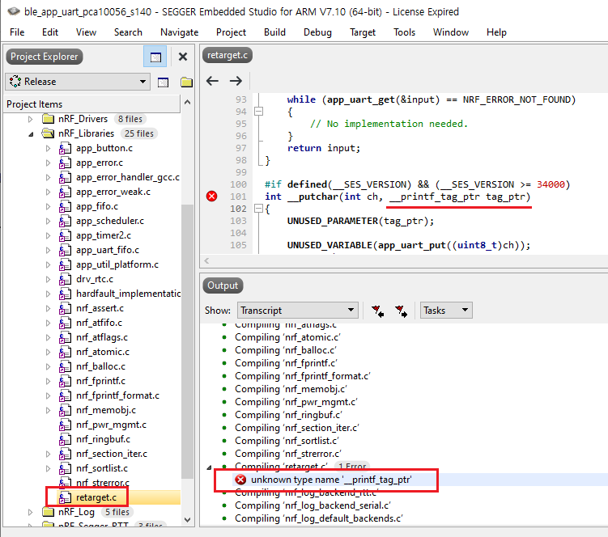
Task: Open the Tools menu
Action: (405, 32)
